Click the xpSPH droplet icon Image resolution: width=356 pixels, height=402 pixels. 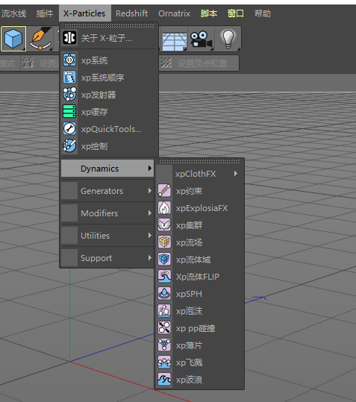(164, 294)
